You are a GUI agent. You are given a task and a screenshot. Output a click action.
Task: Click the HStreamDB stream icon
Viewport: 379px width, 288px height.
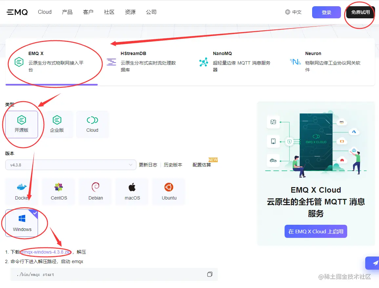pyautogui.click(x=111, y=62)
